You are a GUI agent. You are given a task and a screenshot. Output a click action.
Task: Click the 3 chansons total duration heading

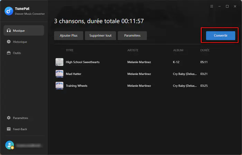pyautogui.click(x=99, y=21)
